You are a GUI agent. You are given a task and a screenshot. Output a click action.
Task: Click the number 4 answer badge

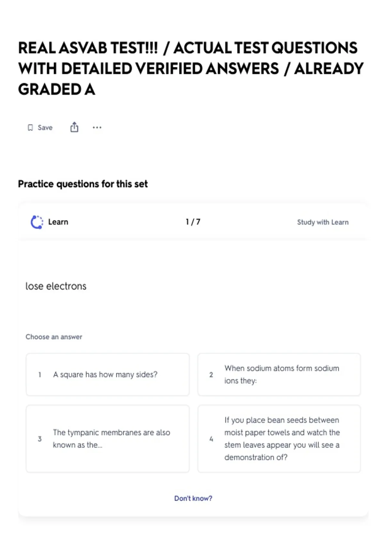click(x=211, y=439)
